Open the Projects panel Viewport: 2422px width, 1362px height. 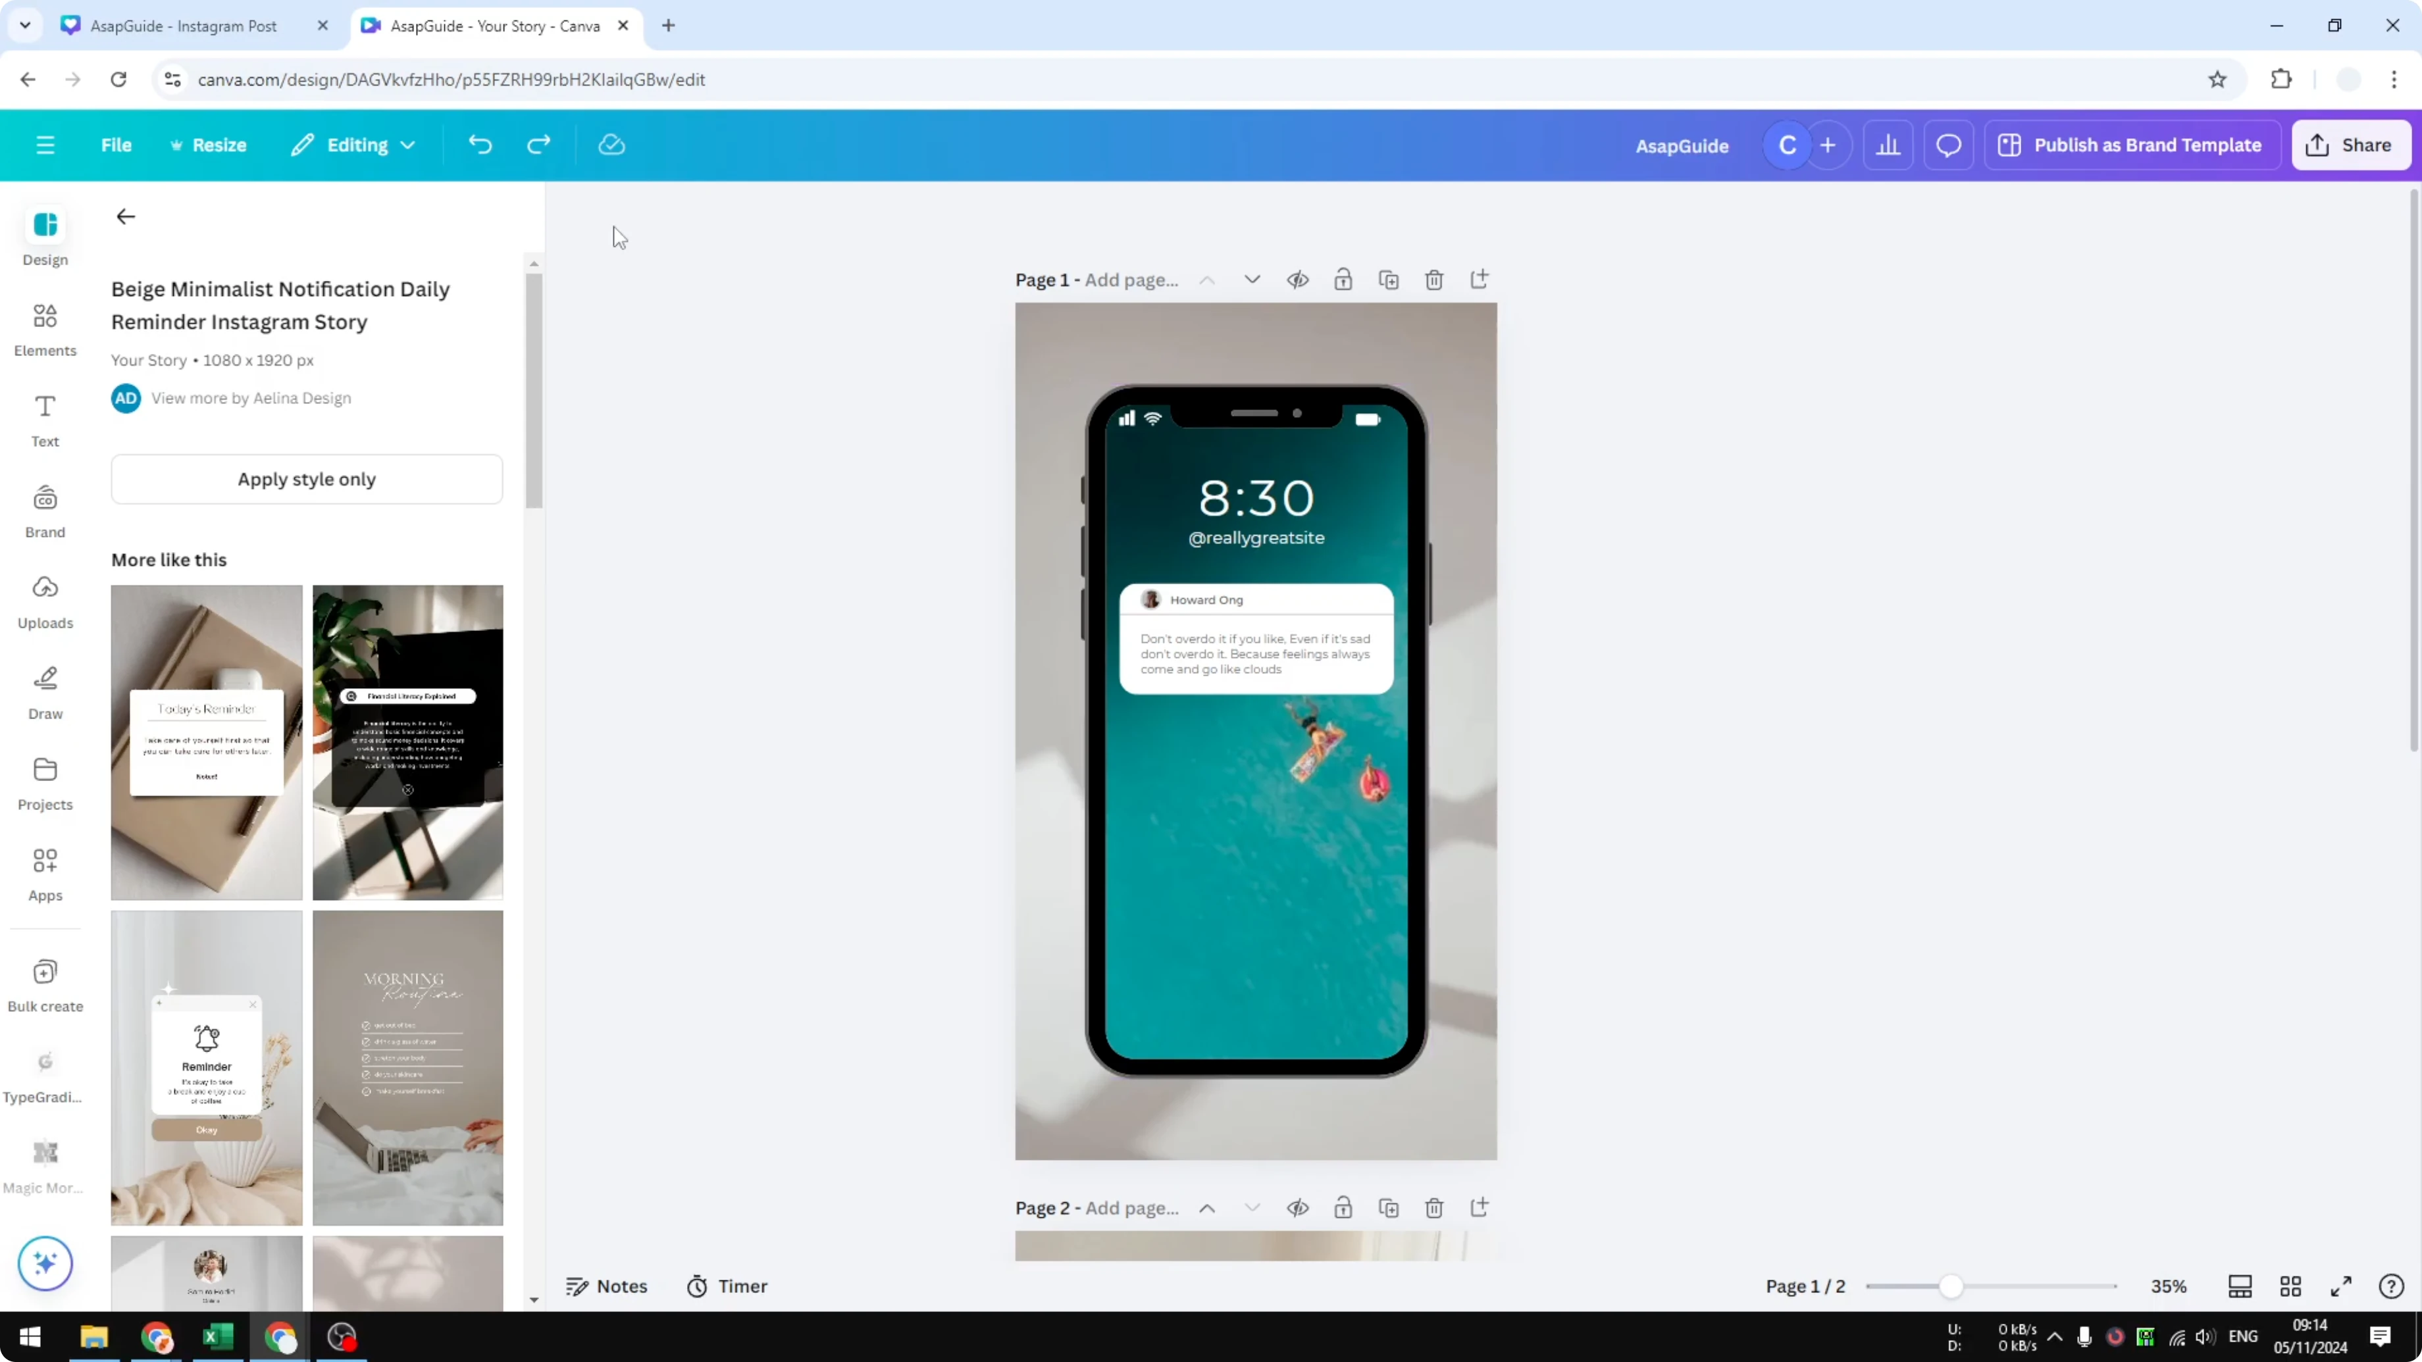(x=45, y=784)
